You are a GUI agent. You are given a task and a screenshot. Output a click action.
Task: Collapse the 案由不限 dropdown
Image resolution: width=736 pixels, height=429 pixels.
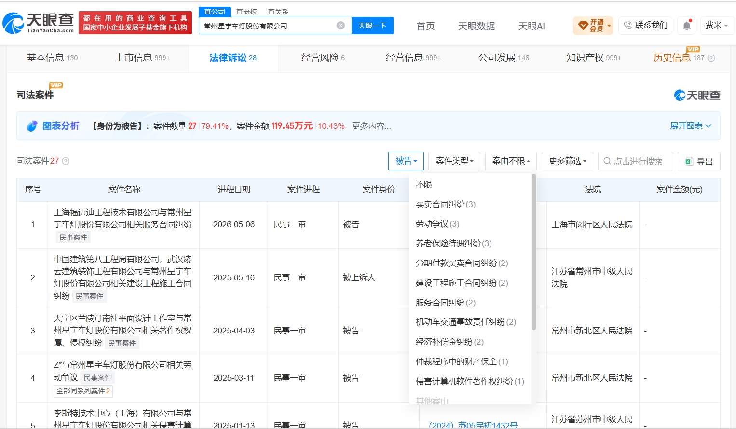coord(511,161)
